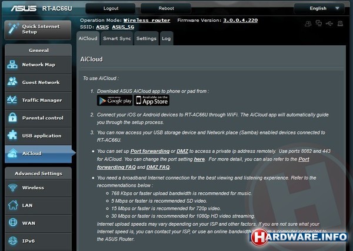The image size is (353, 251).
Task: Click the Quick Internet Setup wand icon
Action: click(x=12, y=29)
